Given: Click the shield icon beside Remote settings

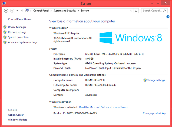Looking at the screenshot, I should pos(5,32).
